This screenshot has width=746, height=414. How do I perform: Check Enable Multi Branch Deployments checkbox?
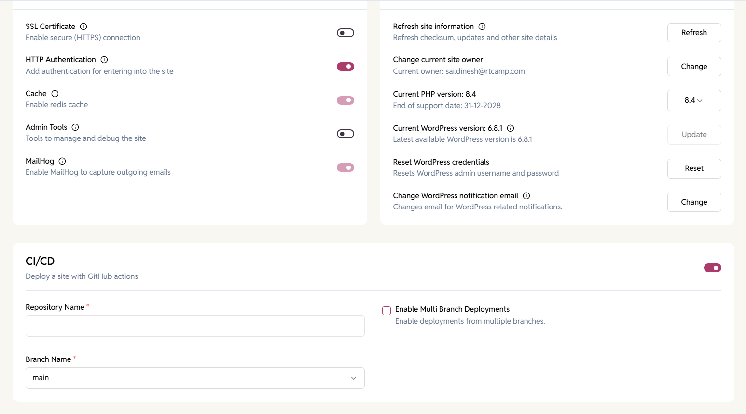point(387,311)
